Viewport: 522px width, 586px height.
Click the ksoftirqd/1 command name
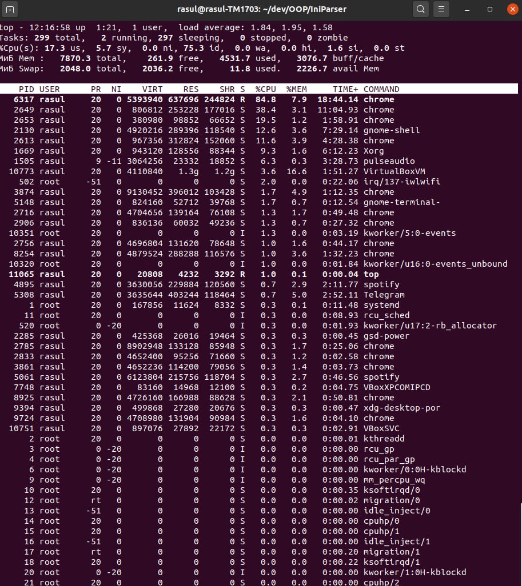tap(392, 561)
